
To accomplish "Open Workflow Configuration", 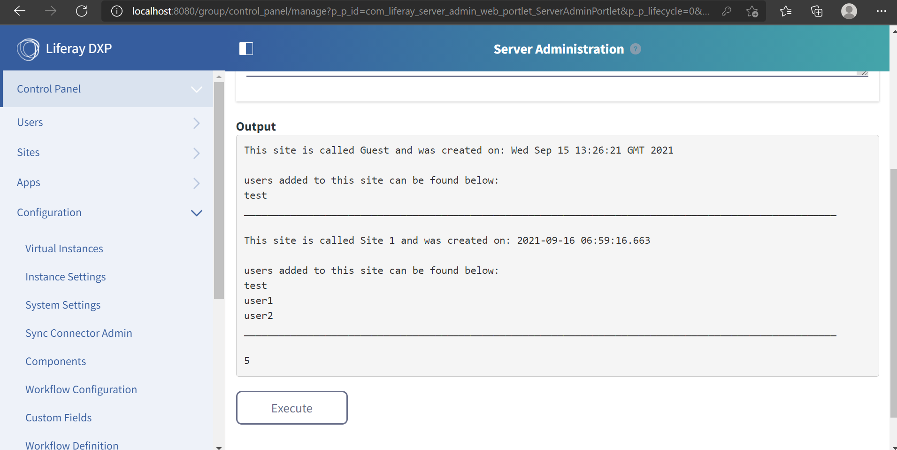I will pos(81,390).
